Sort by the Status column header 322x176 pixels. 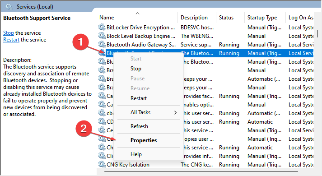226,18
